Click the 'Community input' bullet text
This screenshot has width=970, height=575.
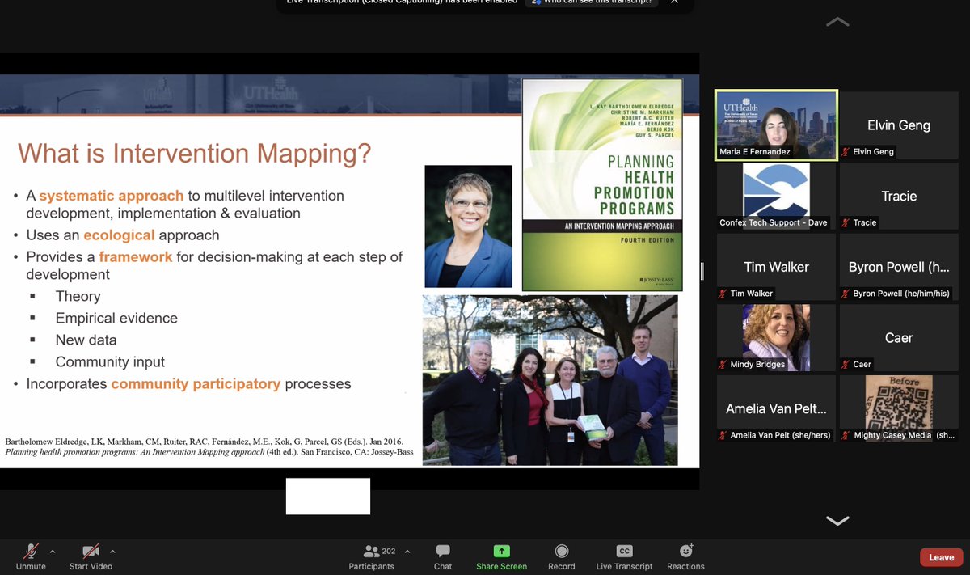click(110, 362)
